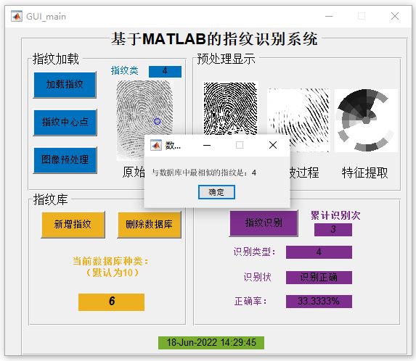Screen dimensions: 416x361
Task: Click the 指纹中心点 button
Action: 65,123
